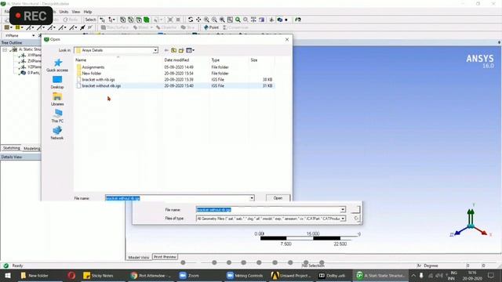Expand the File name history dropdown arrow
This screenshot has width=502, height=282.
coord(252,198)
